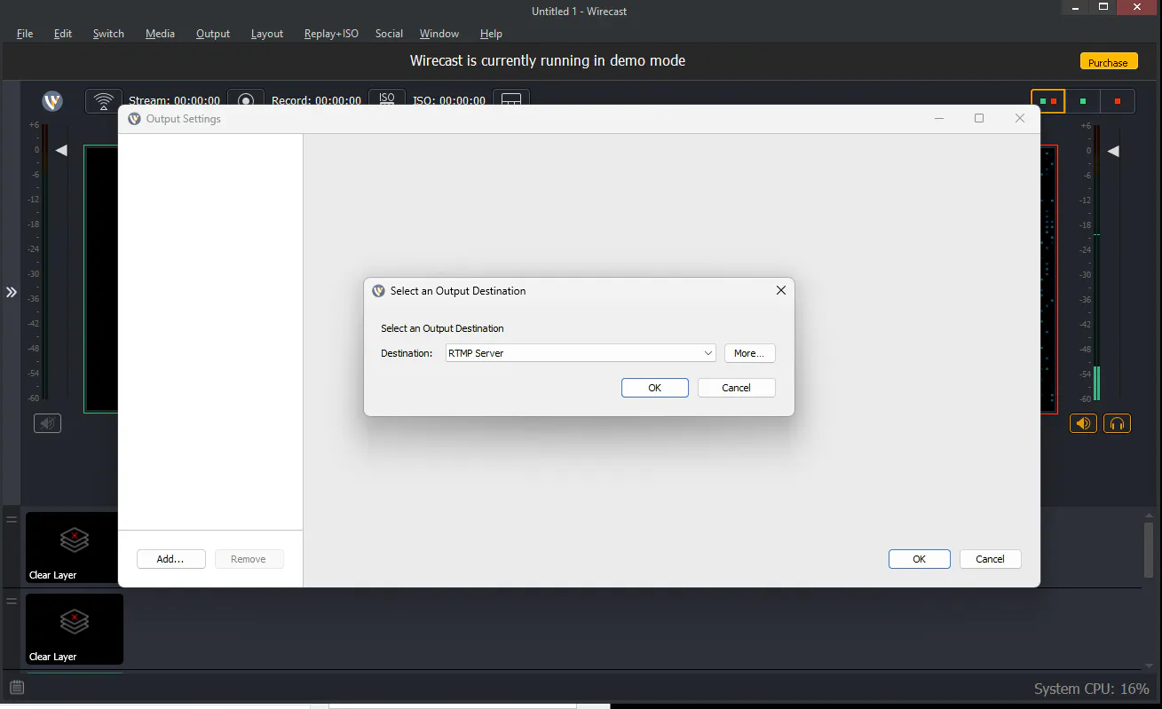Switch to preview-only view (green square)

pyautogui.click(x=1083, y=101)
